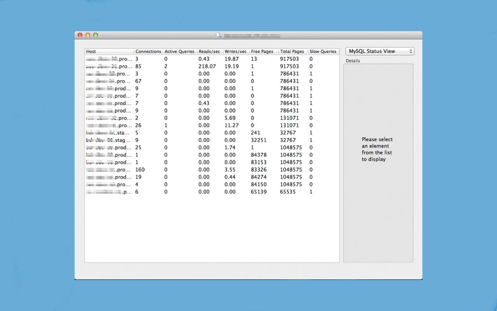Click the 19 connections cell
This screenshot has height=311, width=497.
click(138, 177)
